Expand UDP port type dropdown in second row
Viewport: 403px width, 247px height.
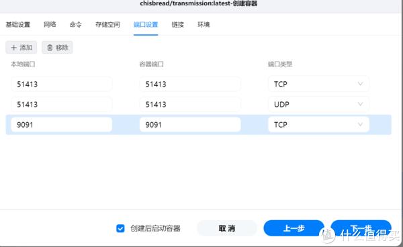tap(318, 104)
